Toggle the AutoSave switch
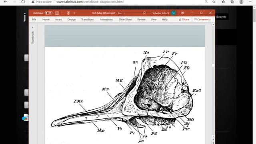This screenshot has height=144, width=256. (48, 13)
